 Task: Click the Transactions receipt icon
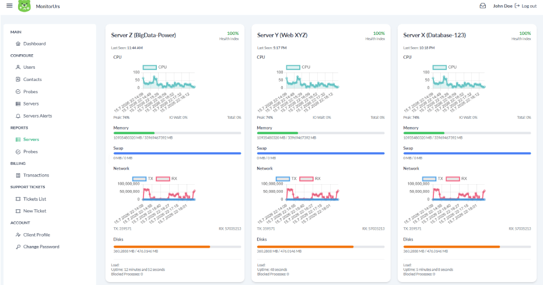coord(18,175)
